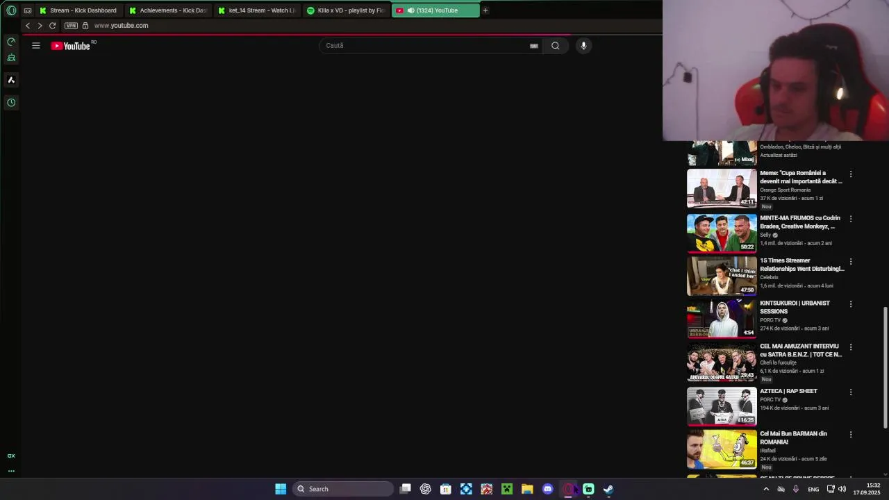Open Microsoft Store from the taskbar
This screenshot has width=889, height=500.
tap(446, 489)
